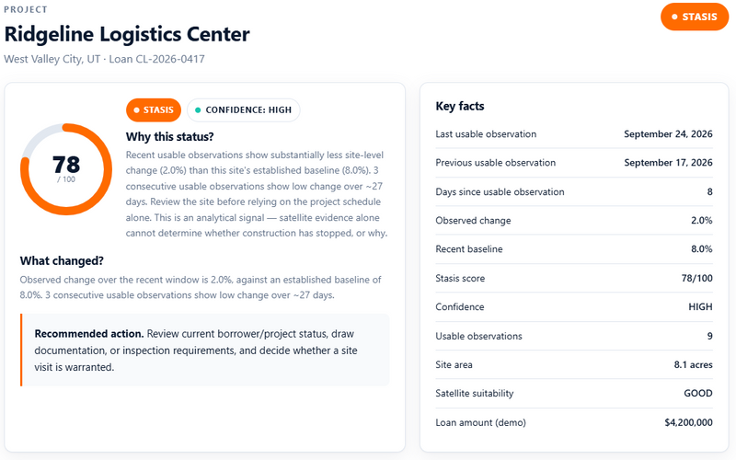This screenshot has height=460, width=736.
Task: Select the CONFIDENCE: HIGH badge
Action: coord(243,109)
